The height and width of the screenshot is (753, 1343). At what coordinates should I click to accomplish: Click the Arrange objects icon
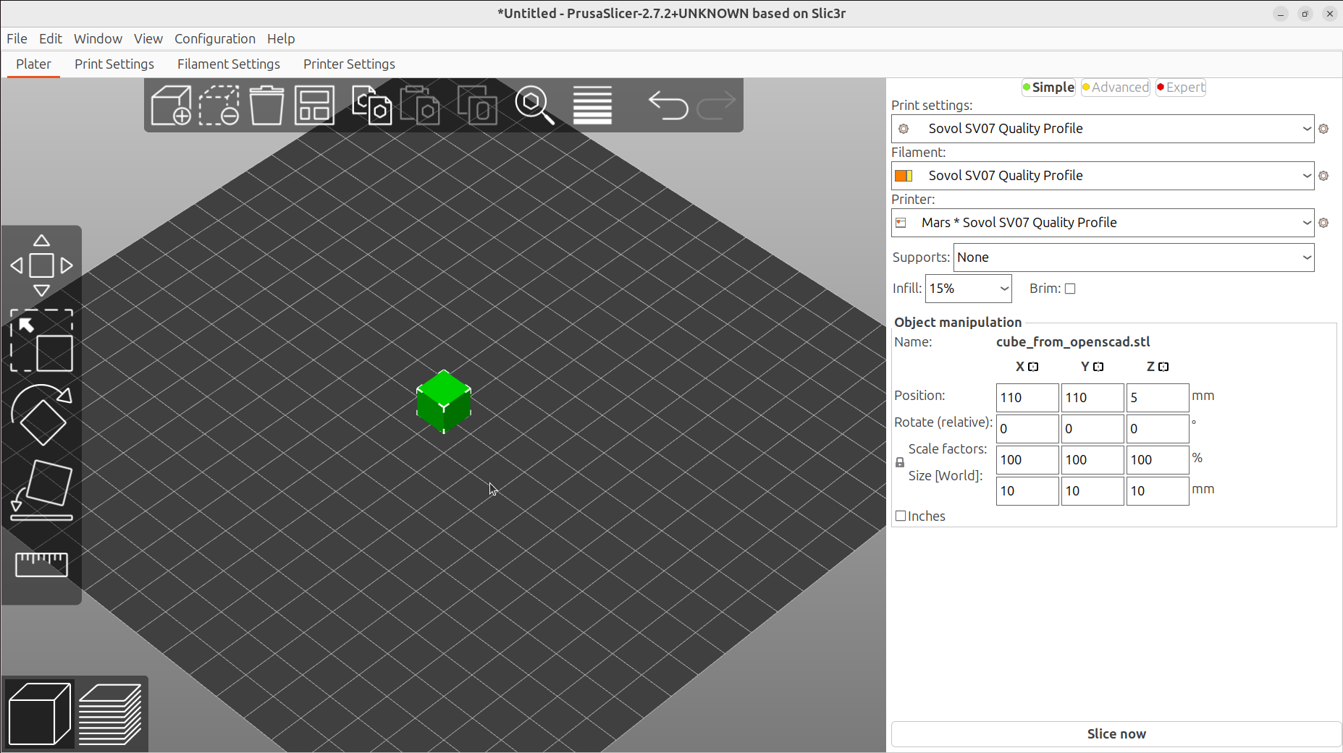[314, 106]
